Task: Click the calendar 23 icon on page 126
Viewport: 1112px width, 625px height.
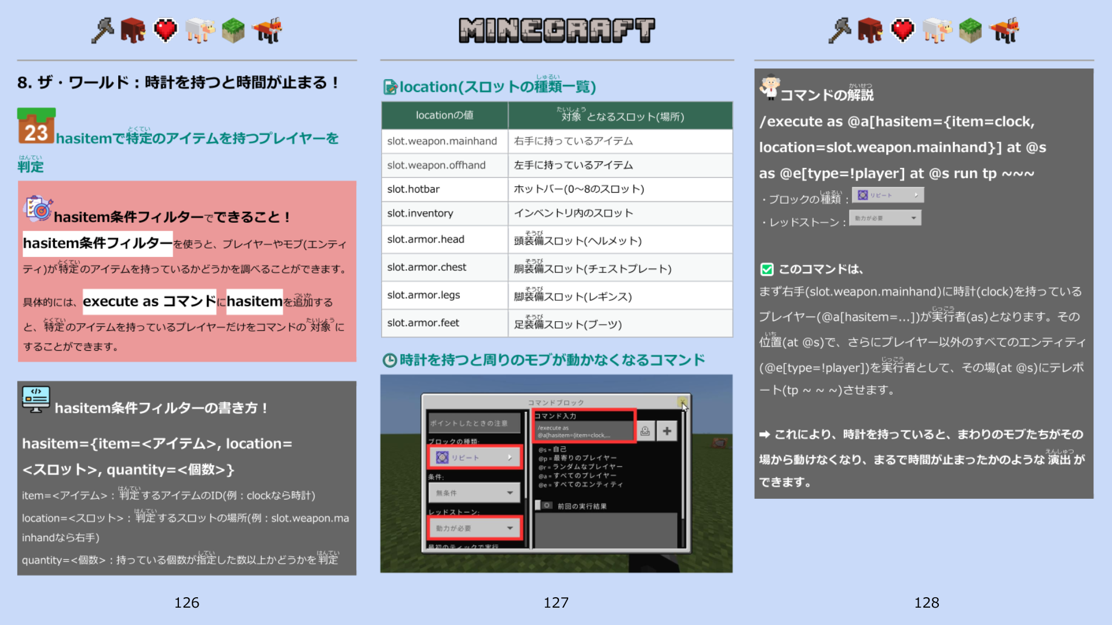Action: pos(36,127)
